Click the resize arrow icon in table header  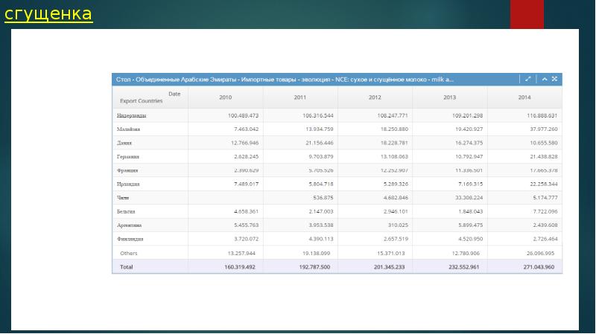[x=528, y=79]
